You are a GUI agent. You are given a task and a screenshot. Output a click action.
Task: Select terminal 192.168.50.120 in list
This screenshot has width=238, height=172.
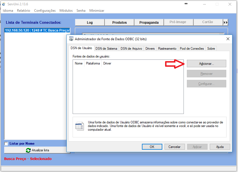[37, 30]
